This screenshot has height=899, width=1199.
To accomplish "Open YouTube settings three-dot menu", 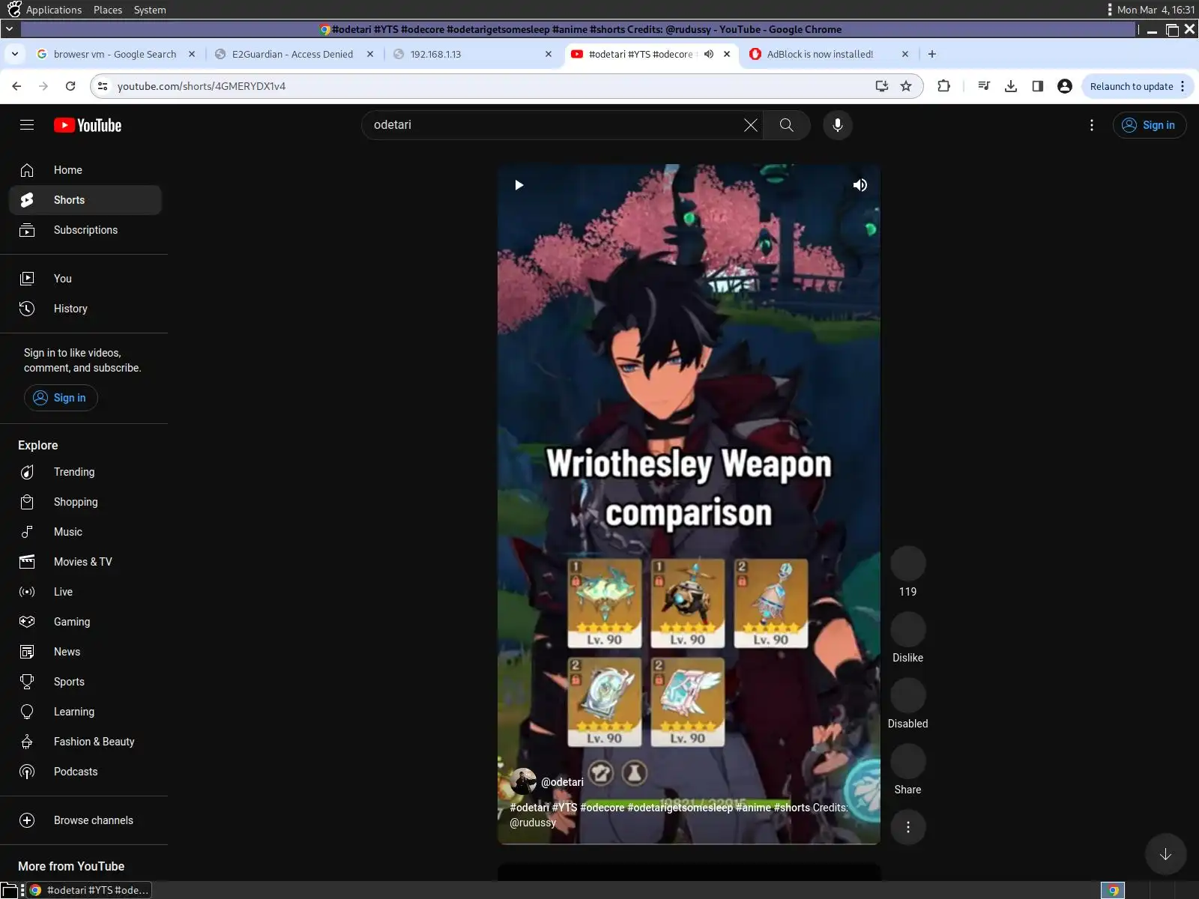I will pyautogui.click(x=1091, y=125).
